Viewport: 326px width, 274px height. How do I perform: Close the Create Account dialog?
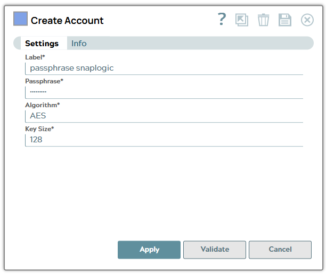[x=307, y=20]
